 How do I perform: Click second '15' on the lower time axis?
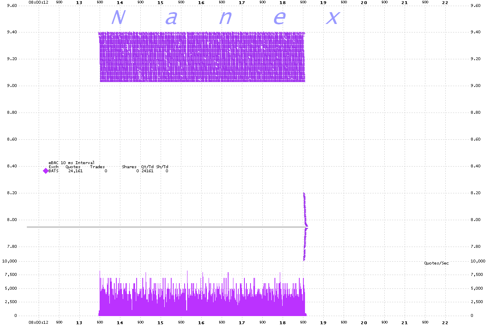coord(161,323)
